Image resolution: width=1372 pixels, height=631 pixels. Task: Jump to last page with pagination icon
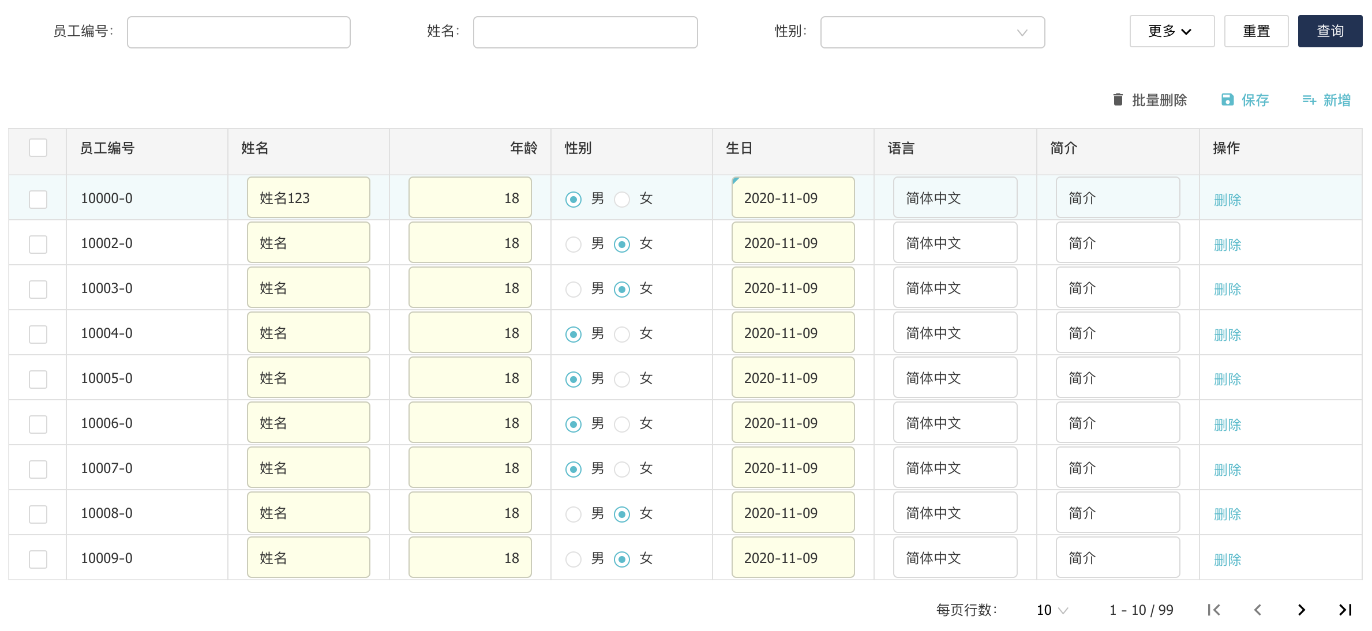pyautogui.click(x=1345, y=610)
